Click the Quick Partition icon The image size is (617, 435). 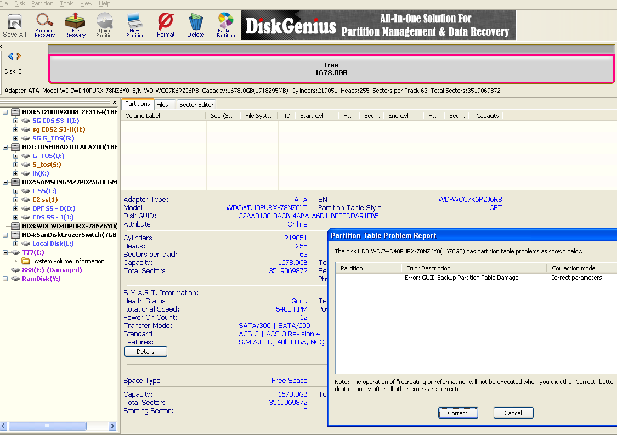coord(105,25)
